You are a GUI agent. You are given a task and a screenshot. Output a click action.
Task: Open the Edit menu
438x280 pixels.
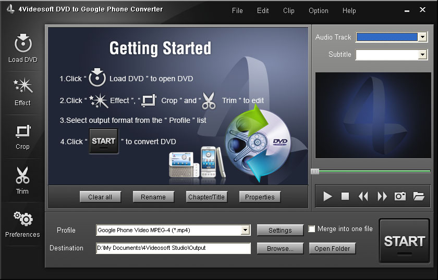tap(263, 10)
